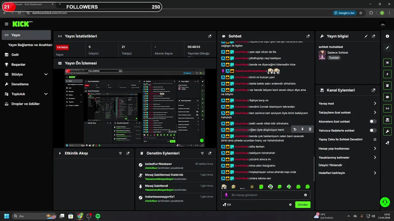Click the Sadece Sohbet category thumbnail
Screen dimensions: 394x221
tap(322, 55)
